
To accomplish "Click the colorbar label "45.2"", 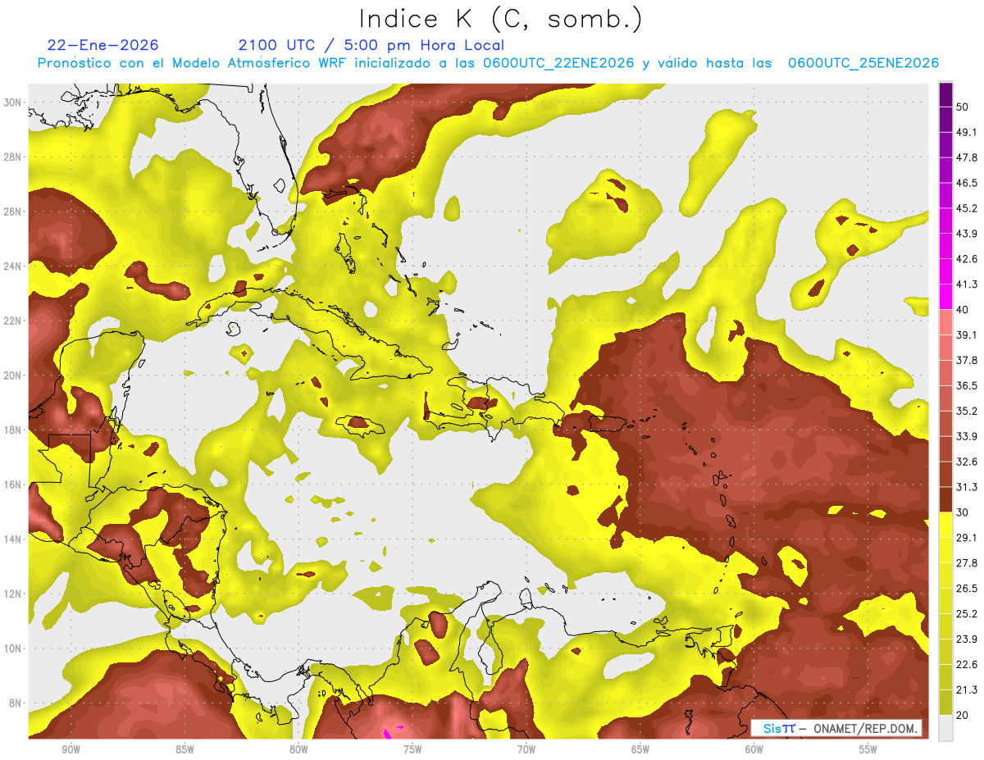I will [x=967, y=208].
